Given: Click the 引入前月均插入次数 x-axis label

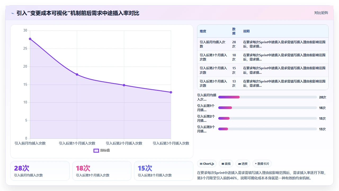Looking at the screenshot, I should point(30,143).
